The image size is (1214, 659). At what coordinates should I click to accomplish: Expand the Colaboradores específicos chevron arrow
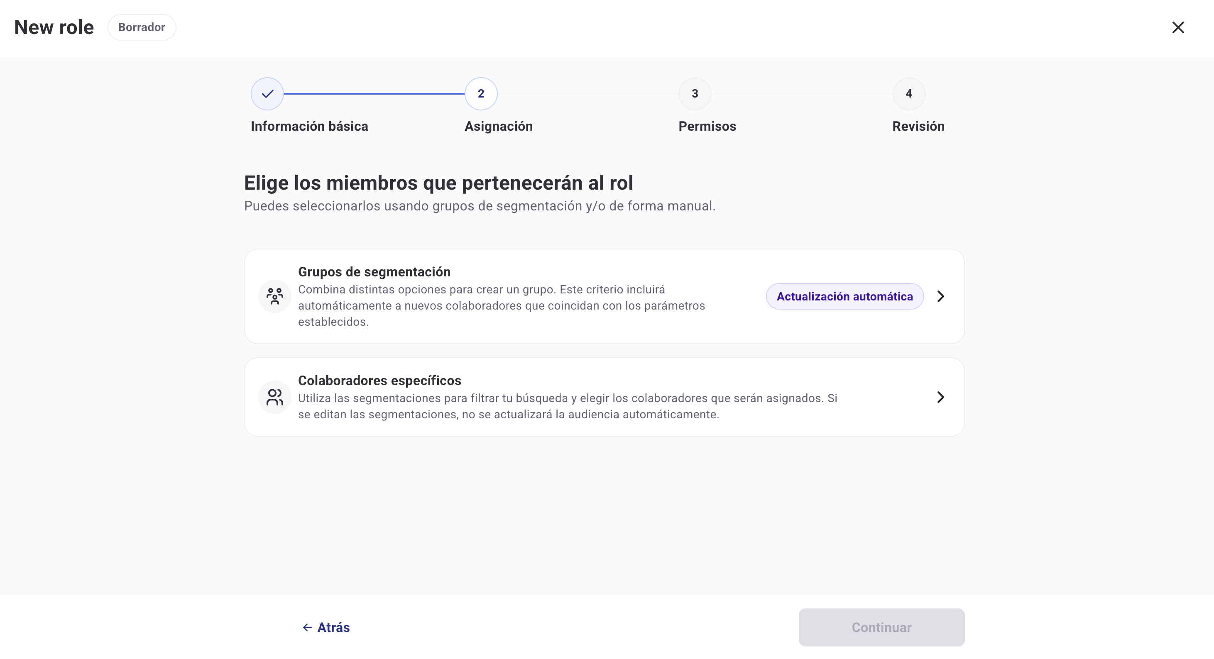coord(941,397)
